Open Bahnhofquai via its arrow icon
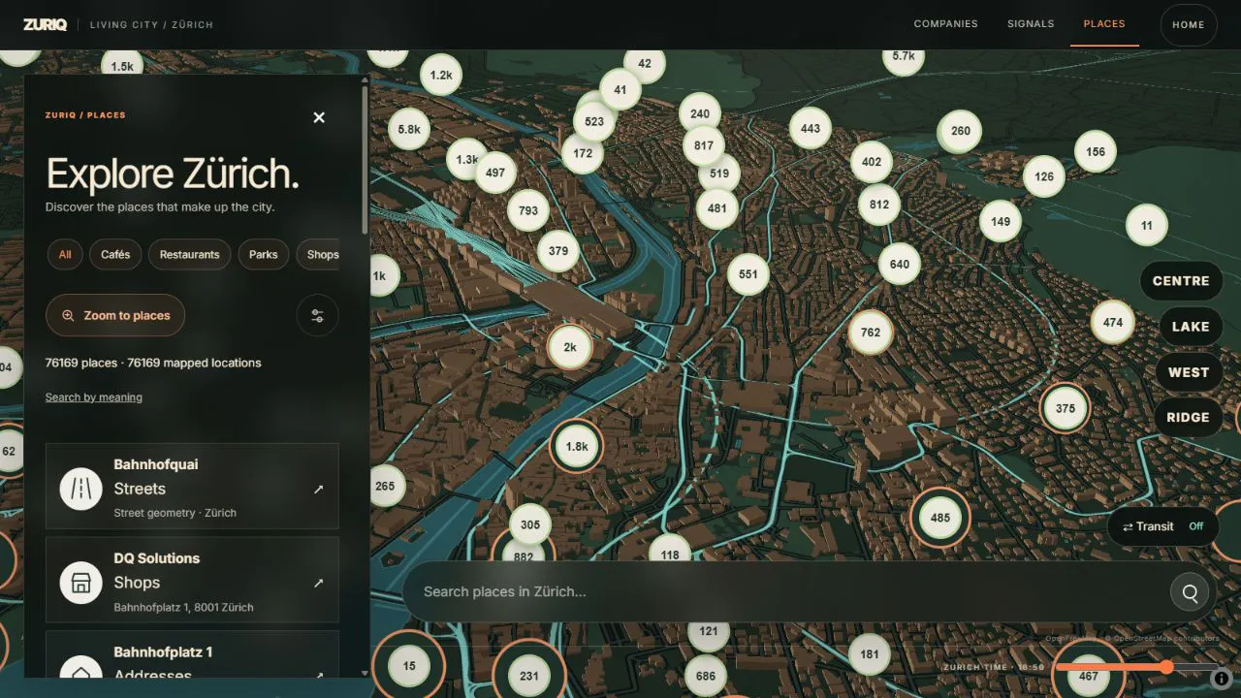 pos(318,490)
